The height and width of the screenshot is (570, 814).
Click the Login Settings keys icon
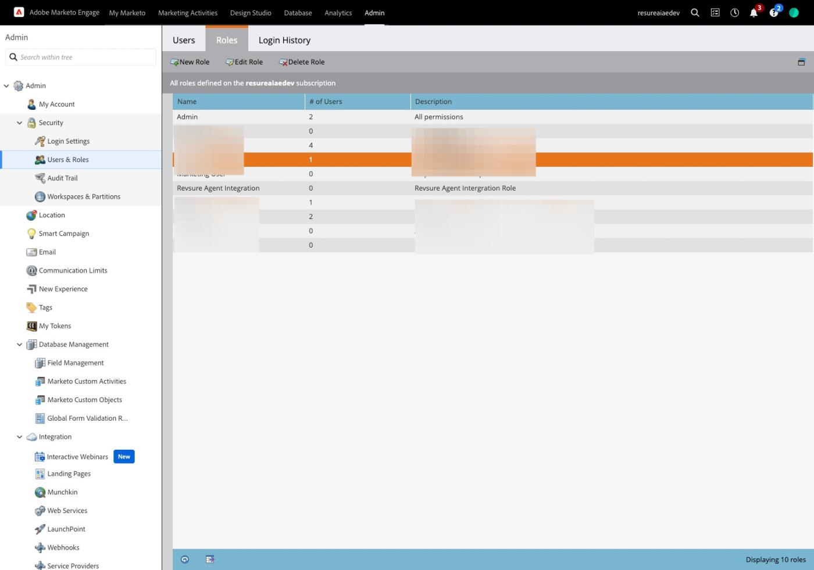pyautogui.click(x=40, y=141)
